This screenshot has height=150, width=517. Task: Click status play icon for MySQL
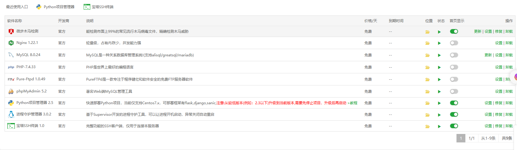tap(439, 55)
